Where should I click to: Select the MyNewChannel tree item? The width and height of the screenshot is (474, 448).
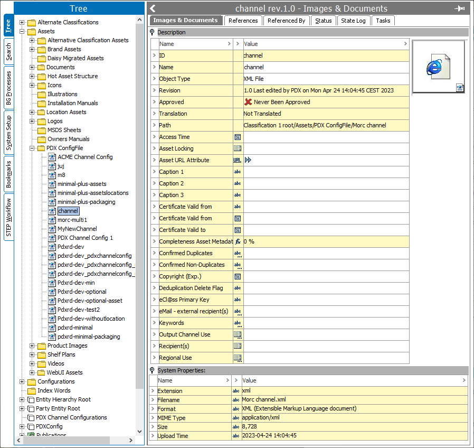coord(77,229)
